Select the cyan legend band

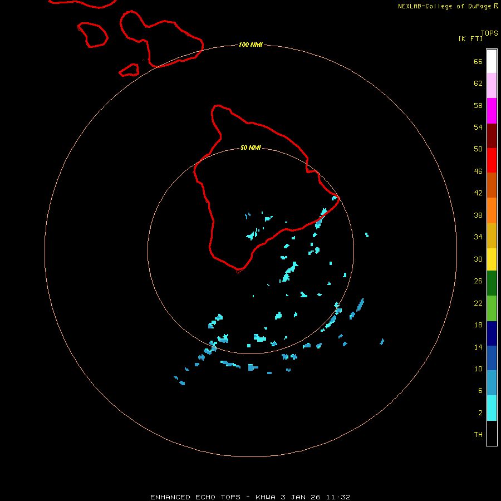click(x=492, y=408)
